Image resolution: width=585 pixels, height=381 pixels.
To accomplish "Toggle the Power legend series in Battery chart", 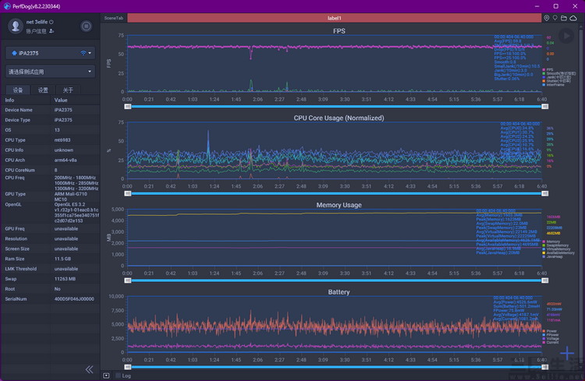I will point(550,331).
